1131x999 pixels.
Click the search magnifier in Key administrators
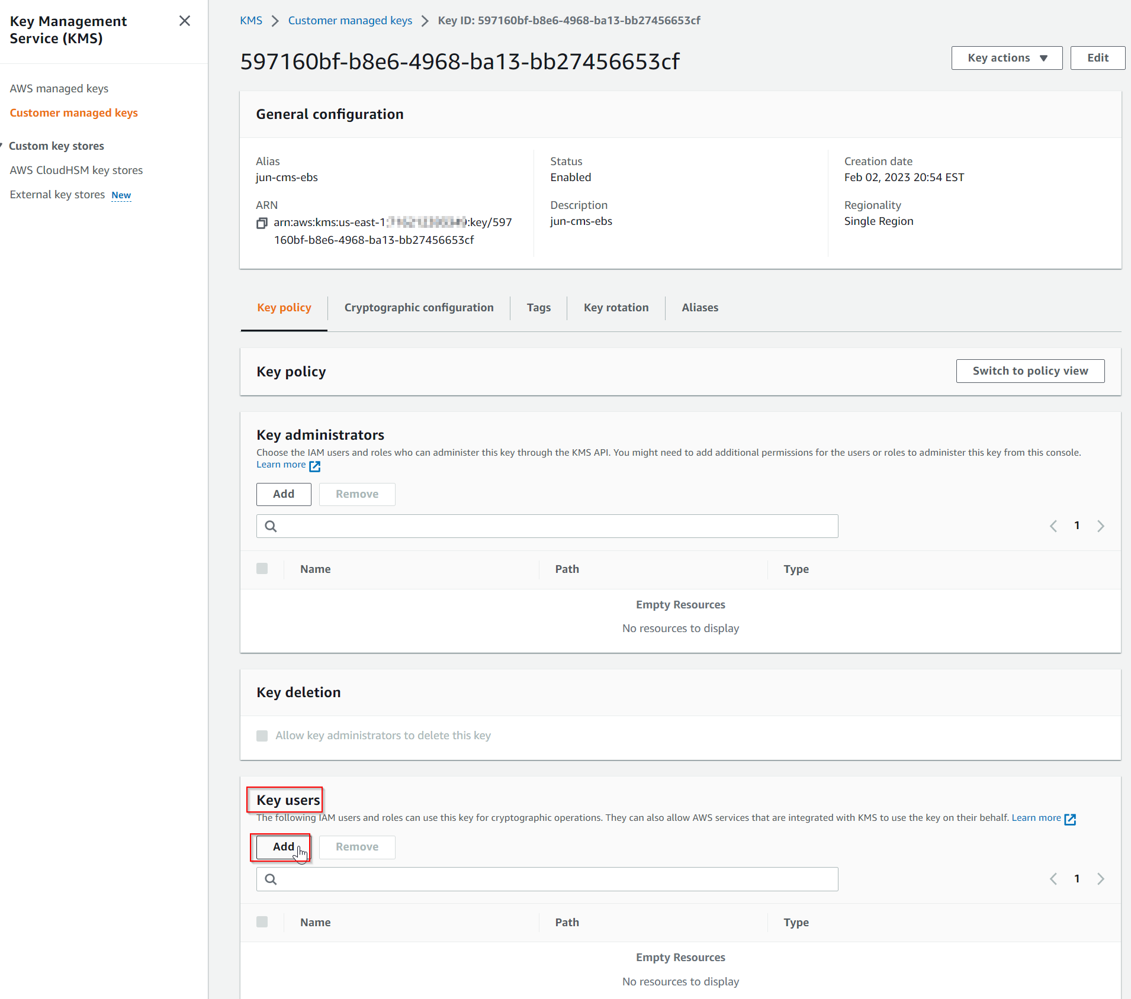pyautogui.click(x=271, y=526)
